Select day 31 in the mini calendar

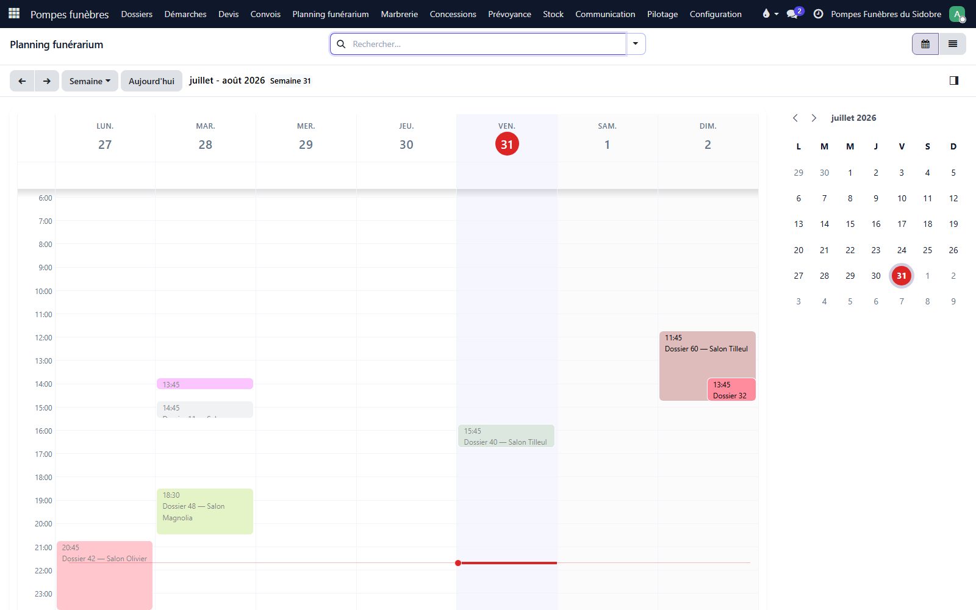(x=902, y=276)
